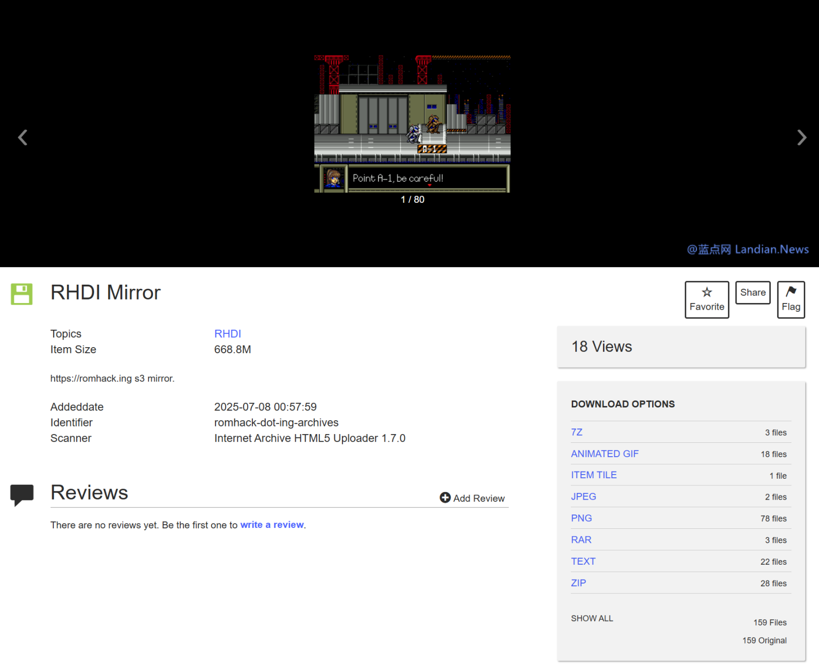Select the JPEG download option
Image resolution: width=819 pixels, height=664 pixels.
click(583, 497)
